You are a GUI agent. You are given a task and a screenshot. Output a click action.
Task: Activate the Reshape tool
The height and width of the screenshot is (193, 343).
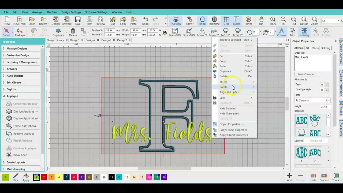[20, 32]
